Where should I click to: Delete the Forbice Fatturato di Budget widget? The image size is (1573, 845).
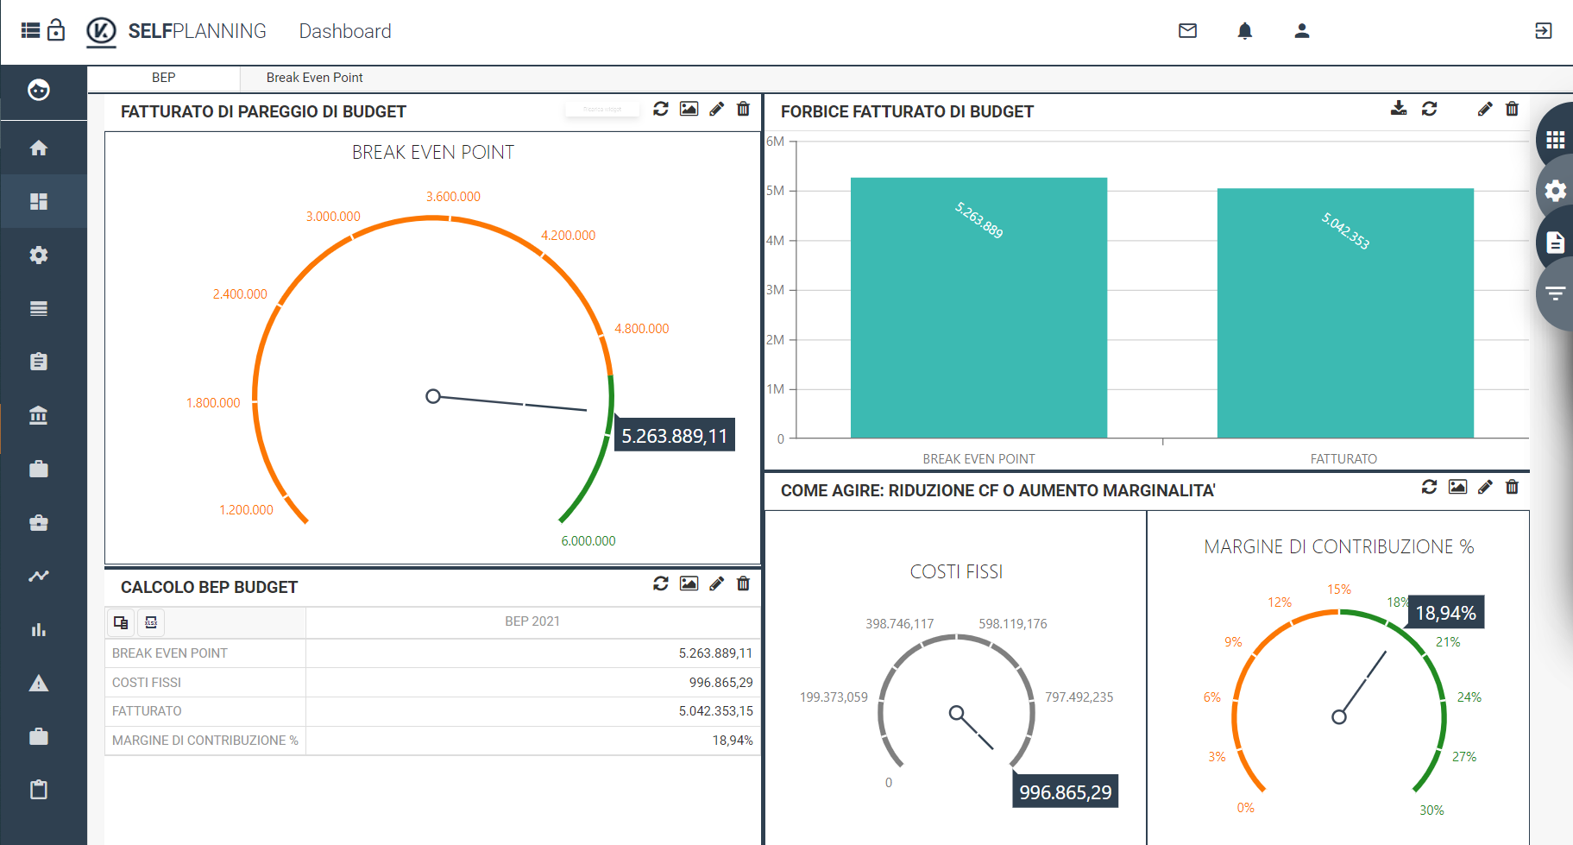pos(1512,109)
